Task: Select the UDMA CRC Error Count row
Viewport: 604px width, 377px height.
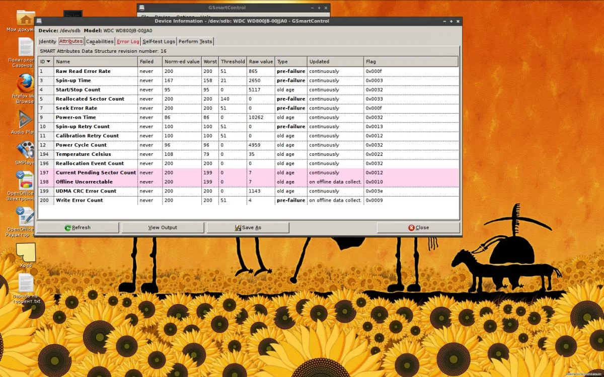Action: (248, 191)
